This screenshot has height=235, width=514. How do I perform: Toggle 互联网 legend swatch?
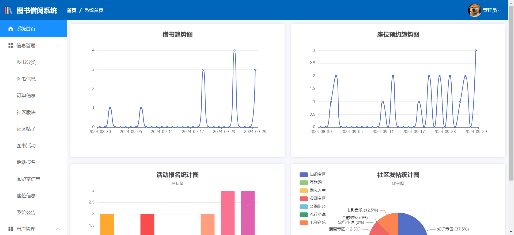pyautogui.click(x=304, y=183)
